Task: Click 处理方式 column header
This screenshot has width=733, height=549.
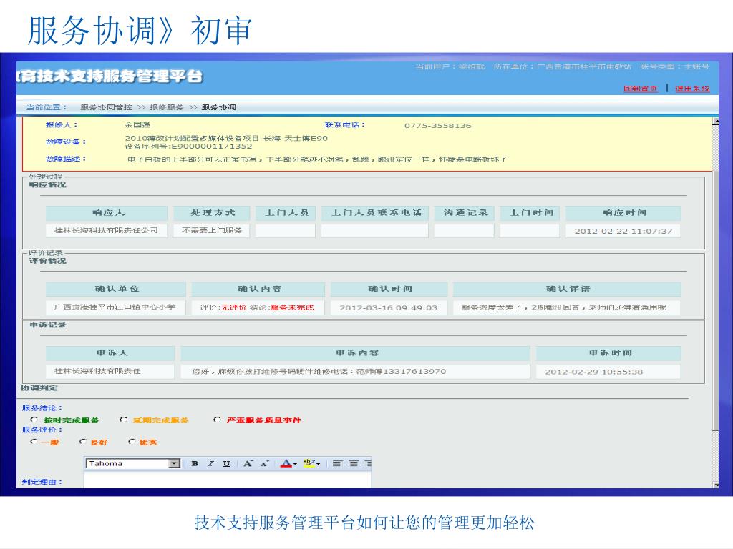Action: [x=212, y=213]
